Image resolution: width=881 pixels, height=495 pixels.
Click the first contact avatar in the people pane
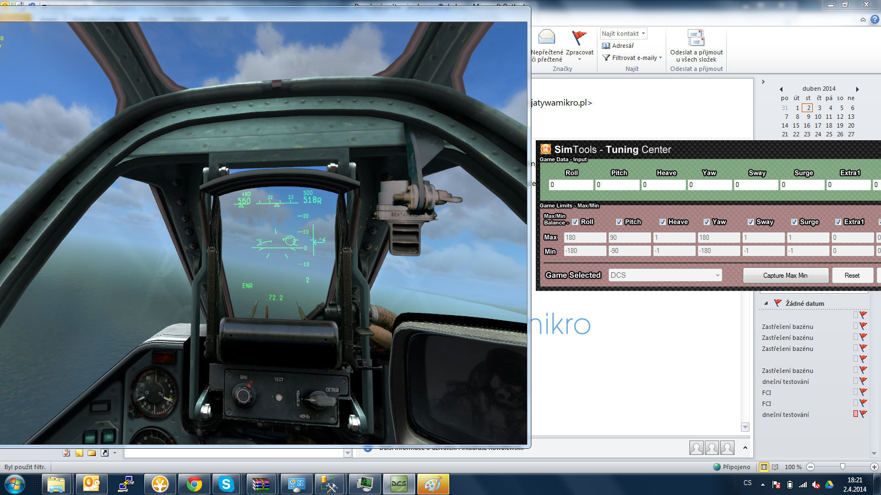pos(697,448)
